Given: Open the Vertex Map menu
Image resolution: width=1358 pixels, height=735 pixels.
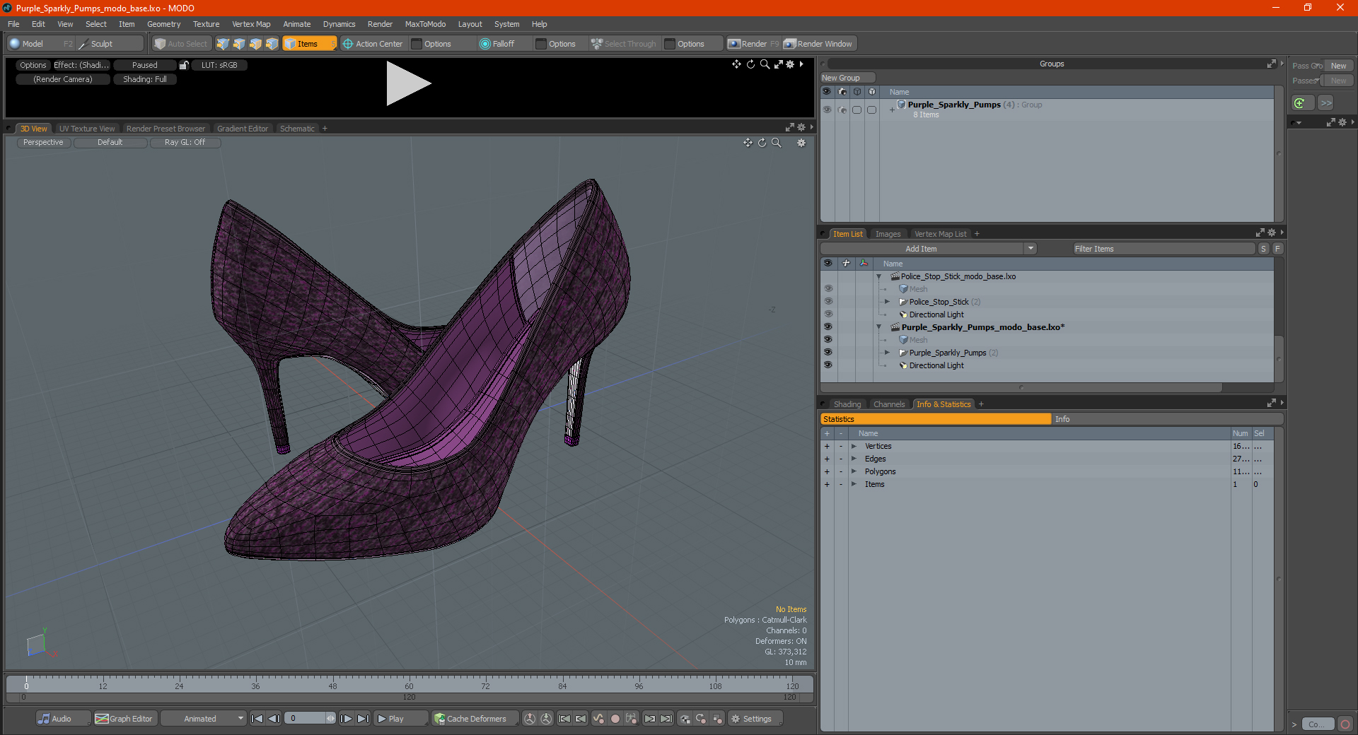Looking at the screenshot, I should point(251,24).
